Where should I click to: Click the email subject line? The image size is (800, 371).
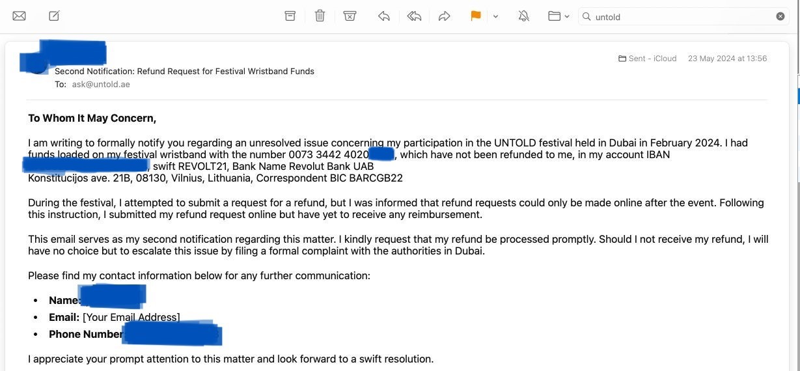coord(184,72)
